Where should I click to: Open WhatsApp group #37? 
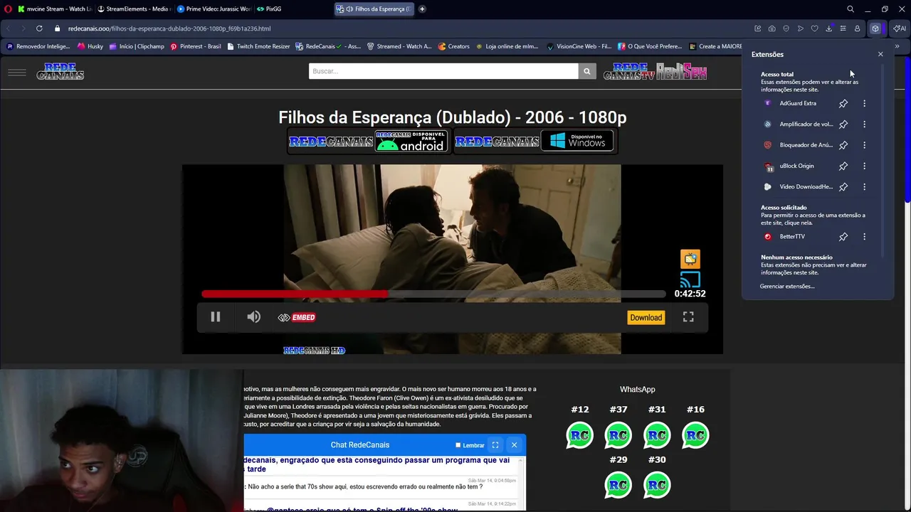click(618, 435)
